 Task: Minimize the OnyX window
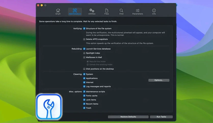[42, 5]
